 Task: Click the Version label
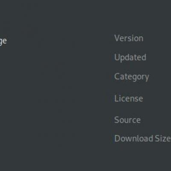point(129,38)
